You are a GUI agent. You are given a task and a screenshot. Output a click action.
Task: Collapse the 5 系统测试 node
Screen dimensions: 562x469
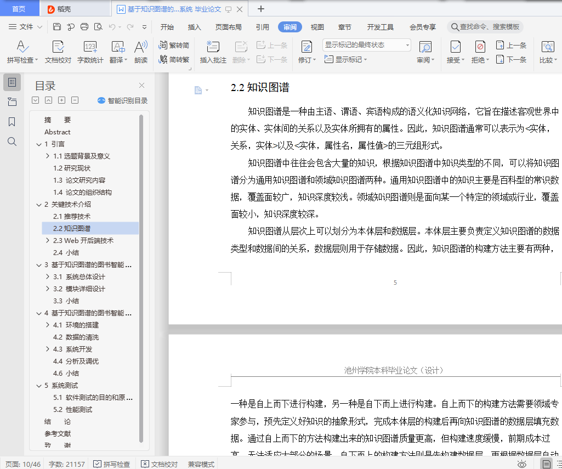click(39, 386)
